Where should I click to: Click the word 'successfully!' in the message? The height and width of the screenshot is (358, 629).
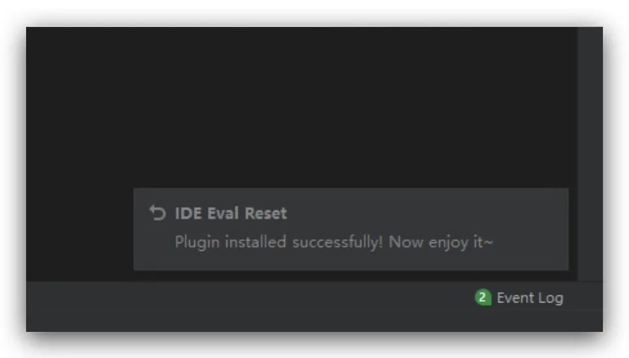(337, 242)
